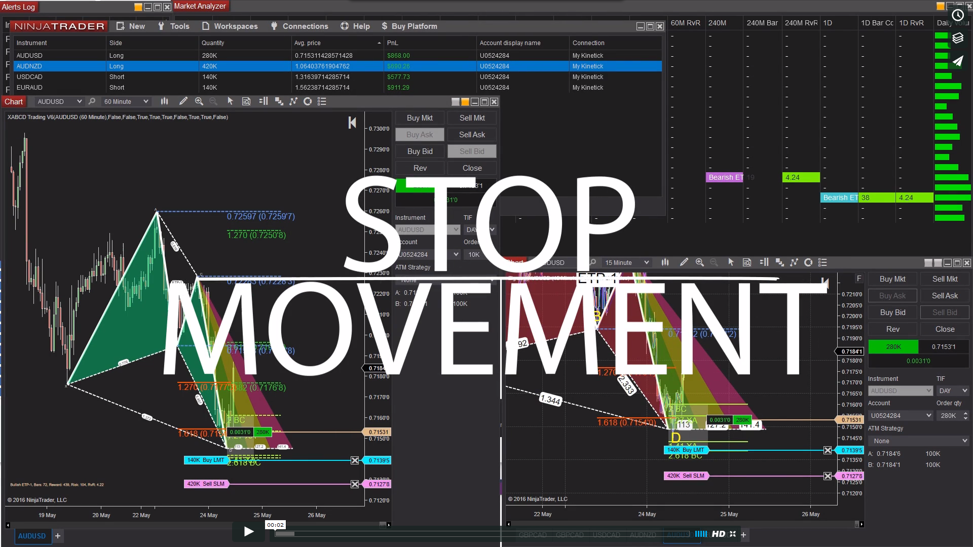Screen dimensions: 973x547
Task: Select the drawing pencil tool in 15 Minute chart
Action: click(684, 262)
